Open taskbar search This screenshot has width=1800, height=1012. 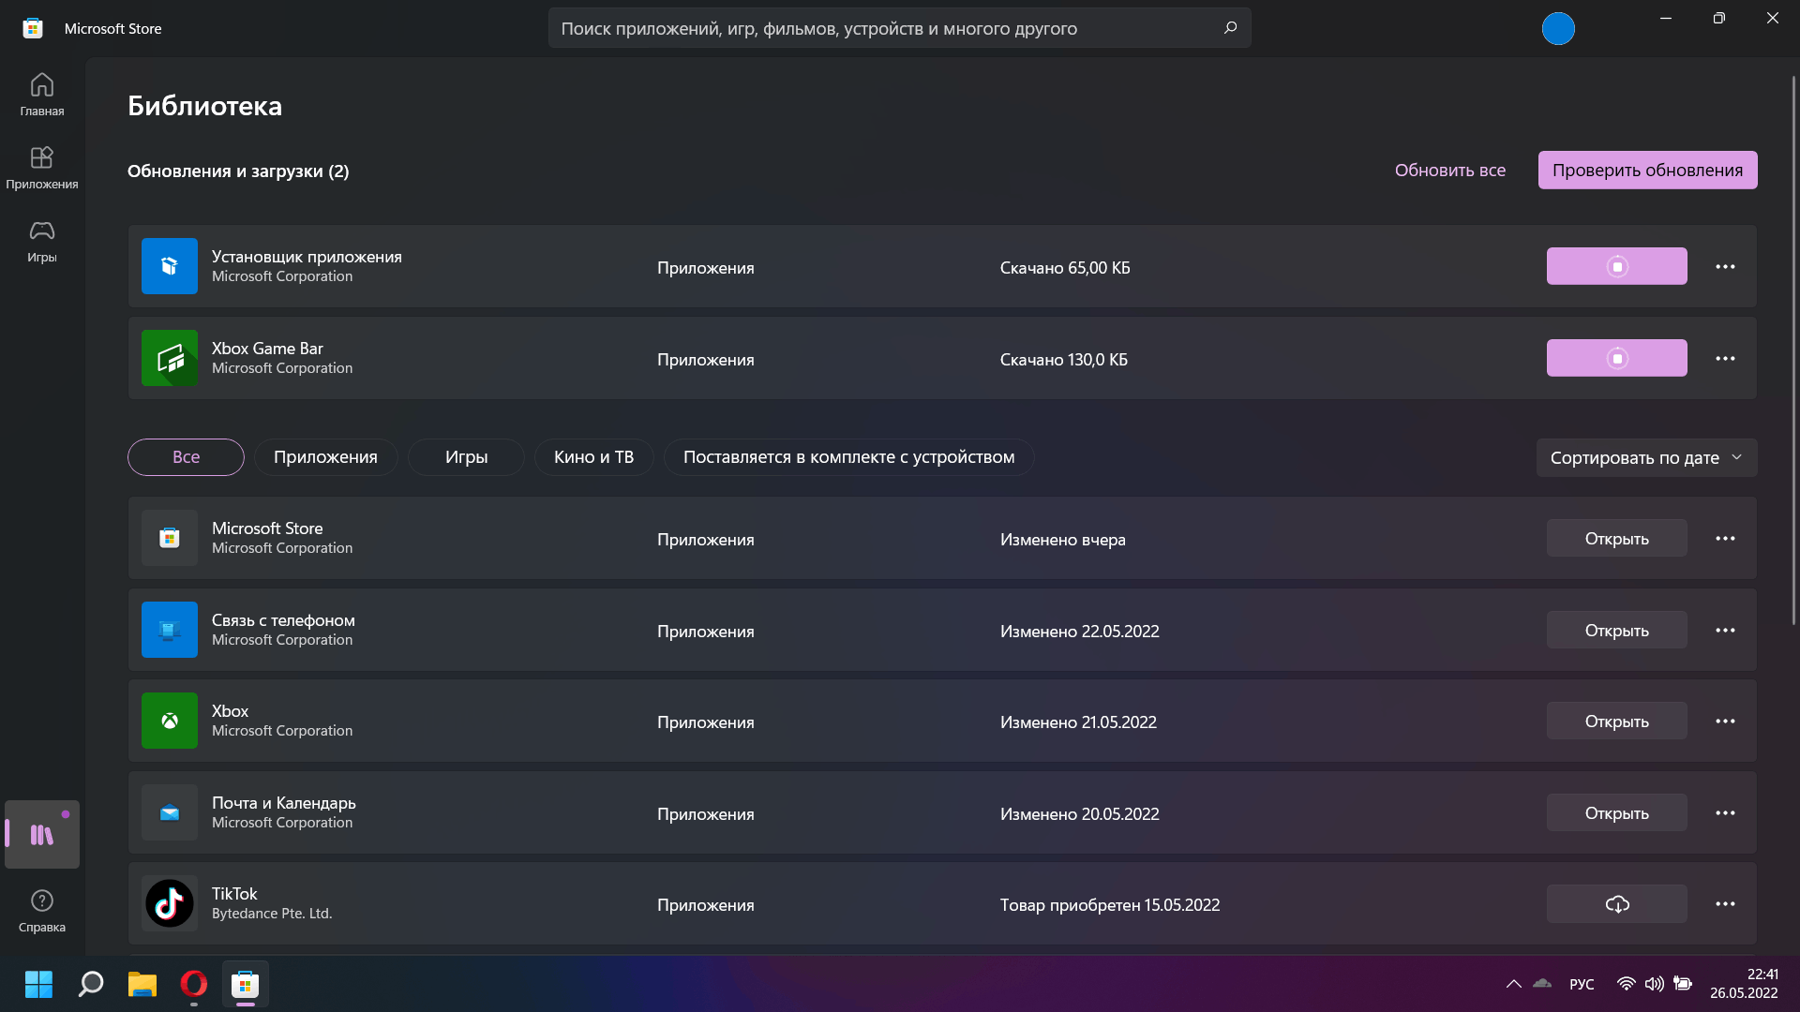tap(91, 984)
